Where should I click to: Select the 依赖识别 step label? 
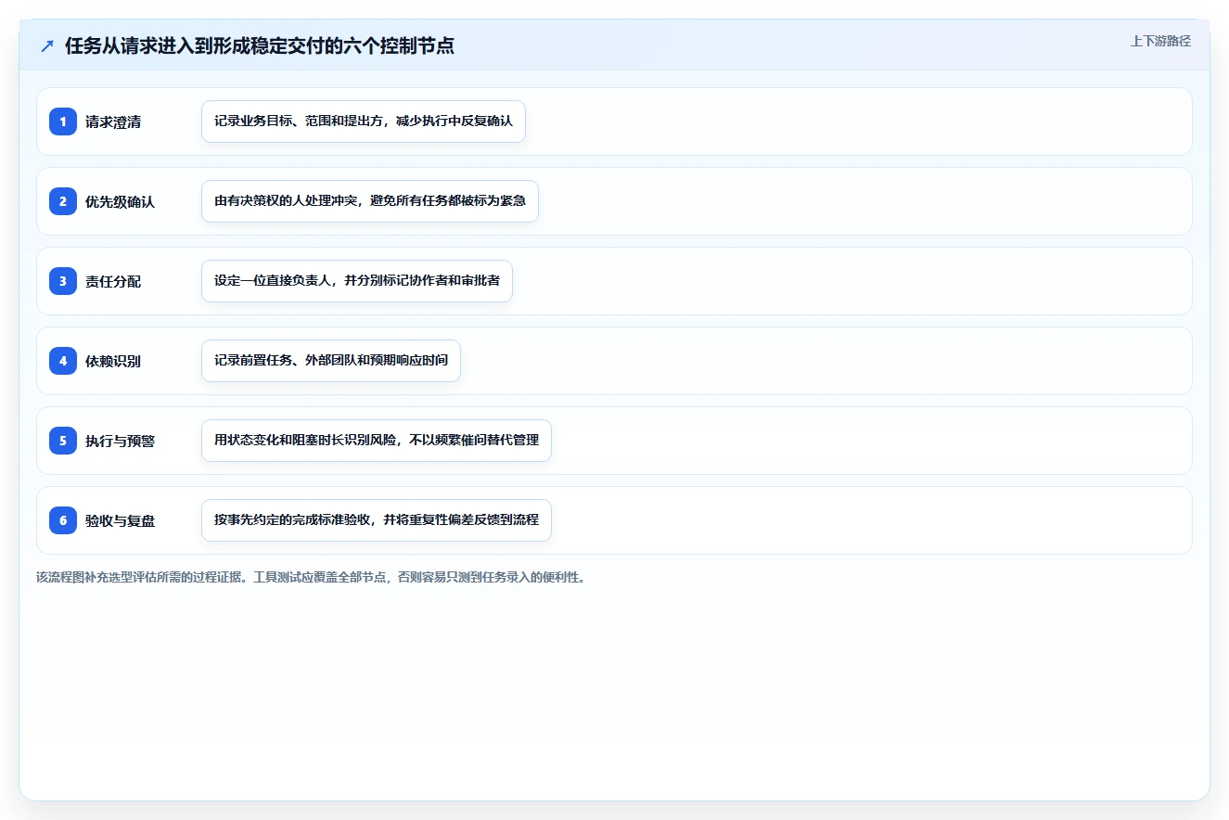[x=113, y=361]
